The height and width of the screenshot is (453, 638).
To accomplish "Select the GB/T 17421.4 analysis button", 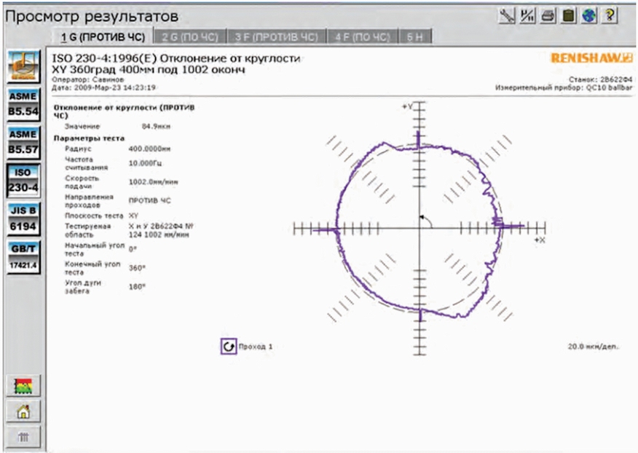I will (23, 257).
